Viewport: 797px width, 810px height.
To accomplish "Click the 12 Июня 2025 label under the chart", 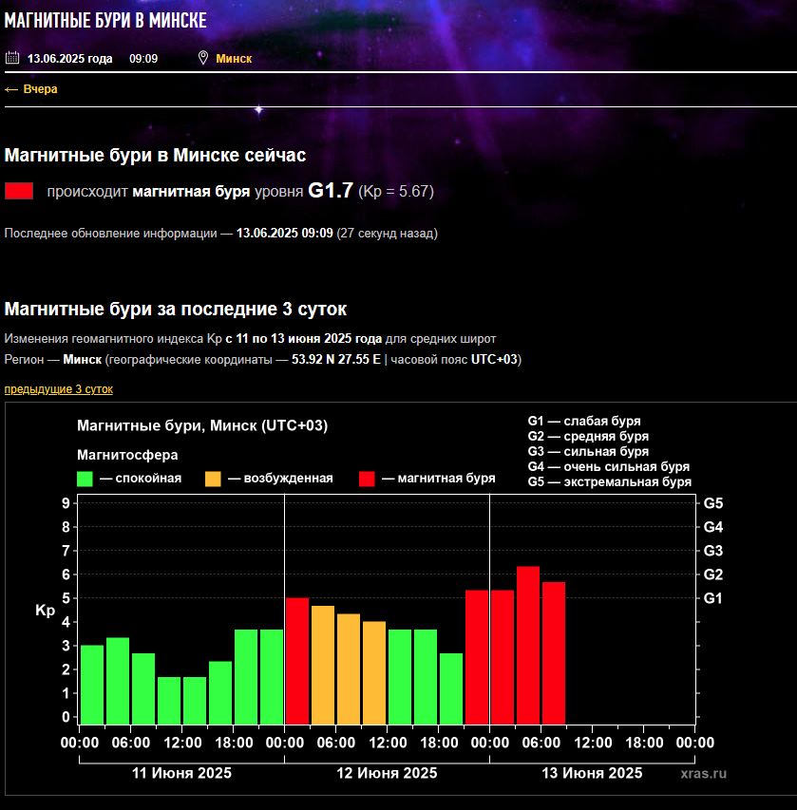I will coord(387,773).
